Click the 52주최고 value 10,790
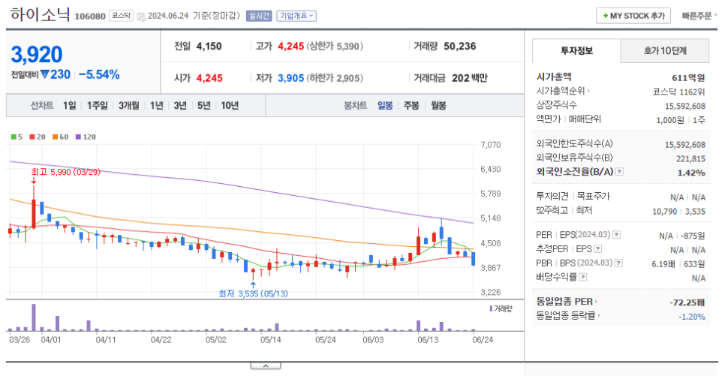Viewport: 725px width, 376px height. [x=664, y=212]
